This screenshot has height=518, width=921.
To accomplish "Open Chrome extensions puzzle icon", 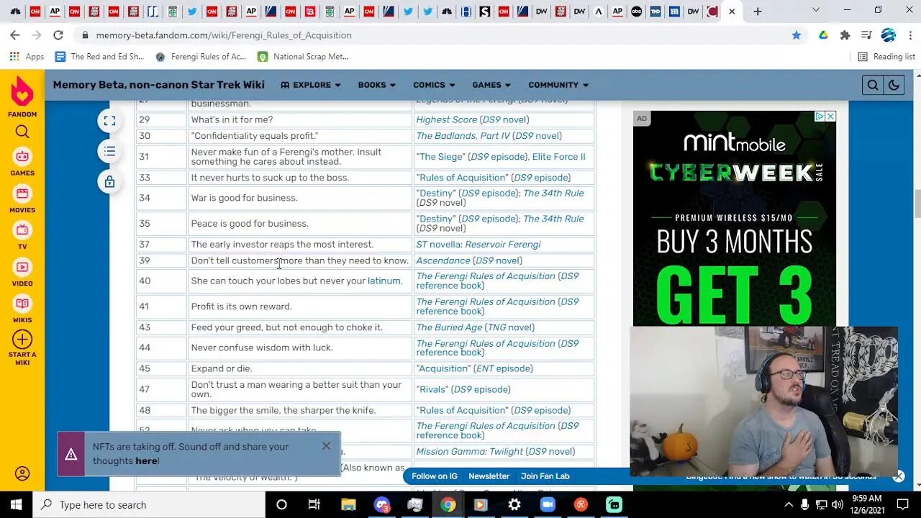I will click(845, 35).
